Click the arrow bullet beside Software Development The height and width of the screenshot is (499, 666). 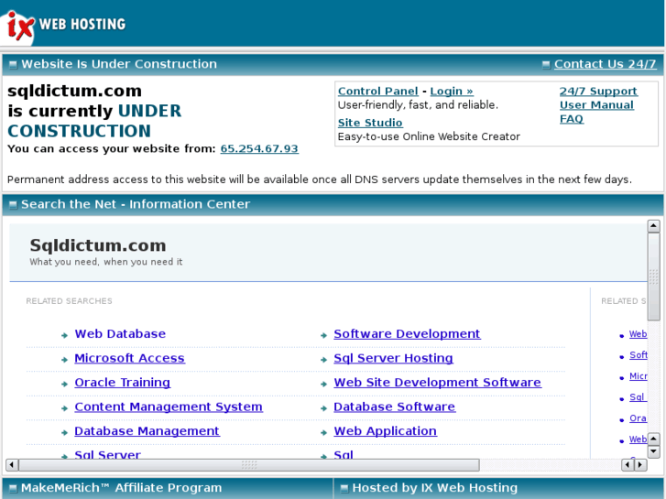tap(323, 335)
